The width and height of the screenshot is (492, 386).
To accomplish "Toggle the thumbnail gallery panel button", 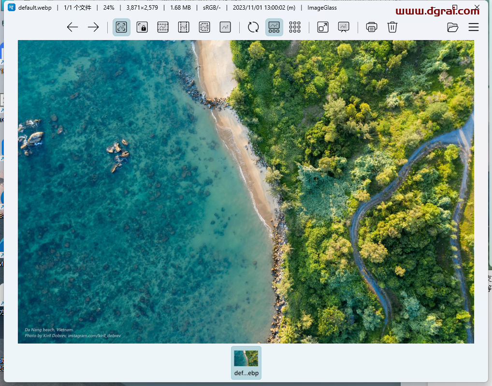I will 274,27.
